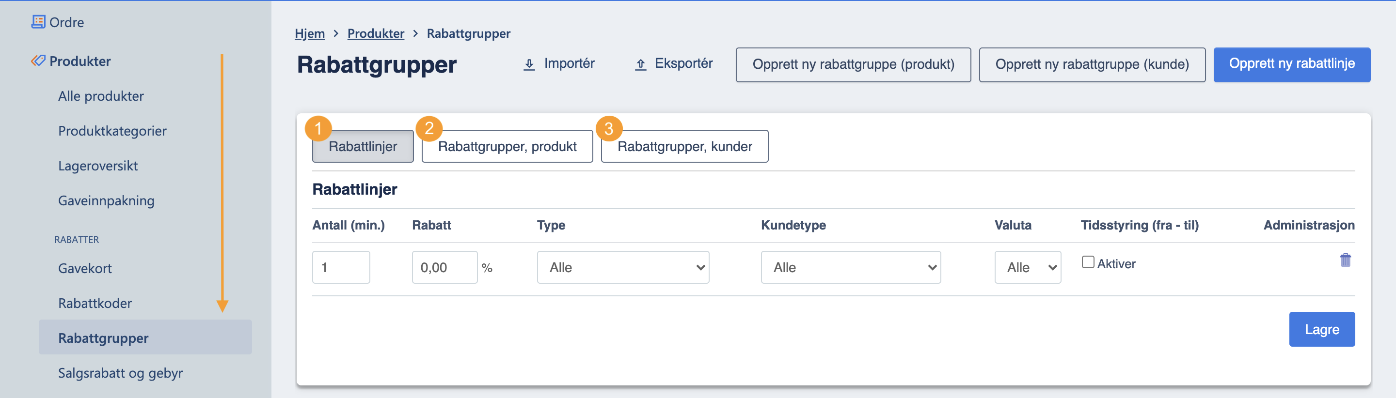Click the Rabatt percent input field
Screen dimensions: 1396x398
point(444,267)
